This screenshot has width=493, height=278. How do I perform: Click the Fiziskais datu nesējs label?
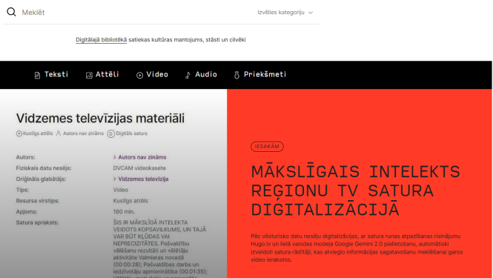tap(44, 168)
